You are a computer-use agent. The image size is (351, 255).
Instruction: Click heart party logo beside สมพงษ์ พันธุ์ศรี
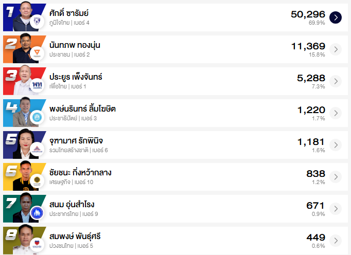(x=37, y=244)
